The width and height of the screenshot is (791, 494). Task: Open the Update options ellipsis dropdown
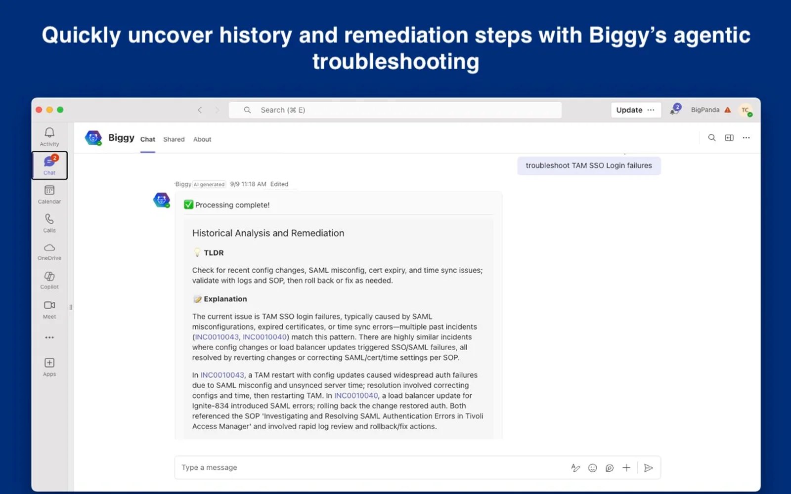(x=651, y=110)
